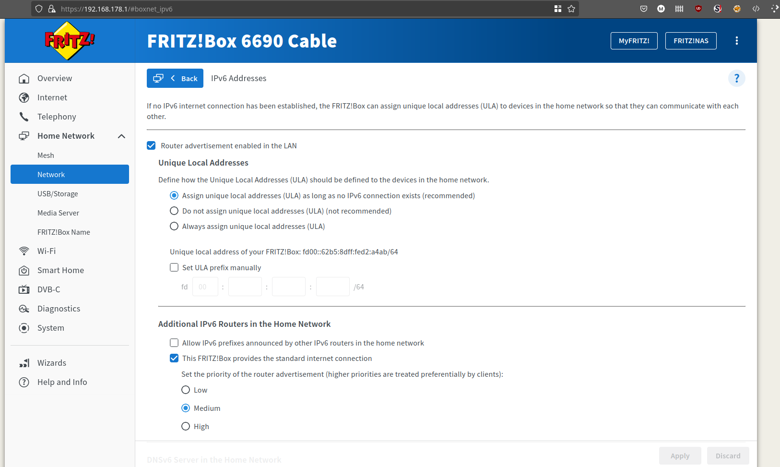Open the Overview house icon

[24, 78]
